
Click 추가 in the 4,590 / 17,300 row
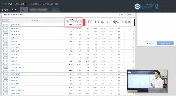[6, 54]
